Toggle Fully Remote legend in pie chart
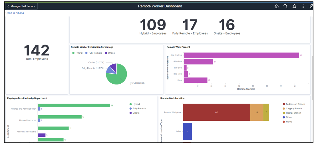This screenshot has width=316, height=145. coord(94,53)
